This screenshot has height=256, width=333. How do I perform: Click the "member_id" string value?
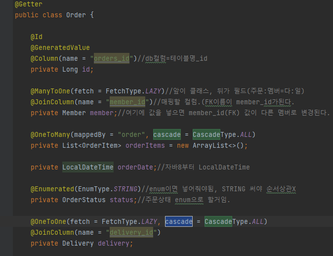pos(127,102)
